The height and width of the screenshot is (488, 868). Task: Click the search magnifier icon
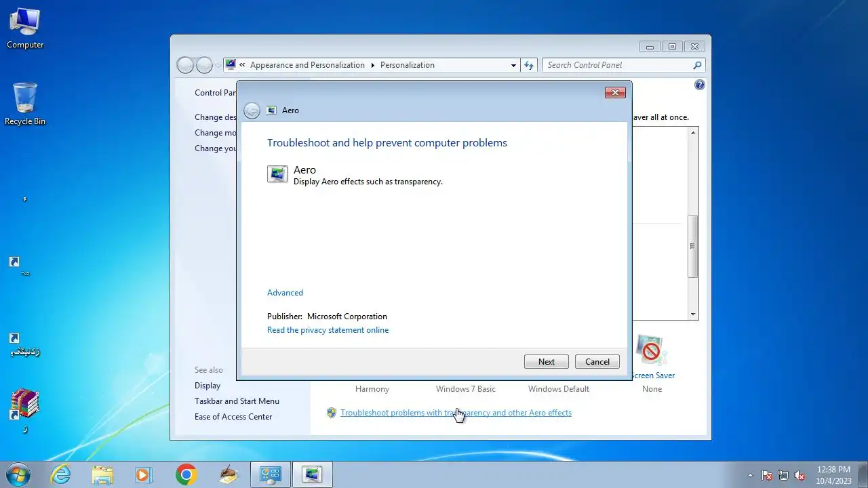pyautogui.click(x=697, y=65)
